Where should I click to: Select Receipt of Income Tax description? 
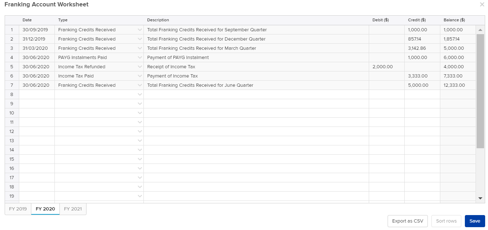tap(256, 67)
